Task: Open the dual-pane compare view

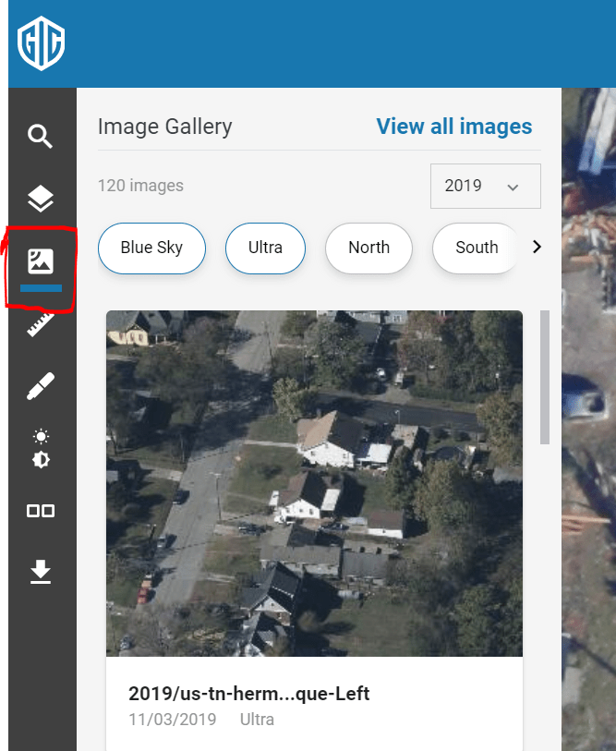Action: pyautogui.click(x=41, y=510)
